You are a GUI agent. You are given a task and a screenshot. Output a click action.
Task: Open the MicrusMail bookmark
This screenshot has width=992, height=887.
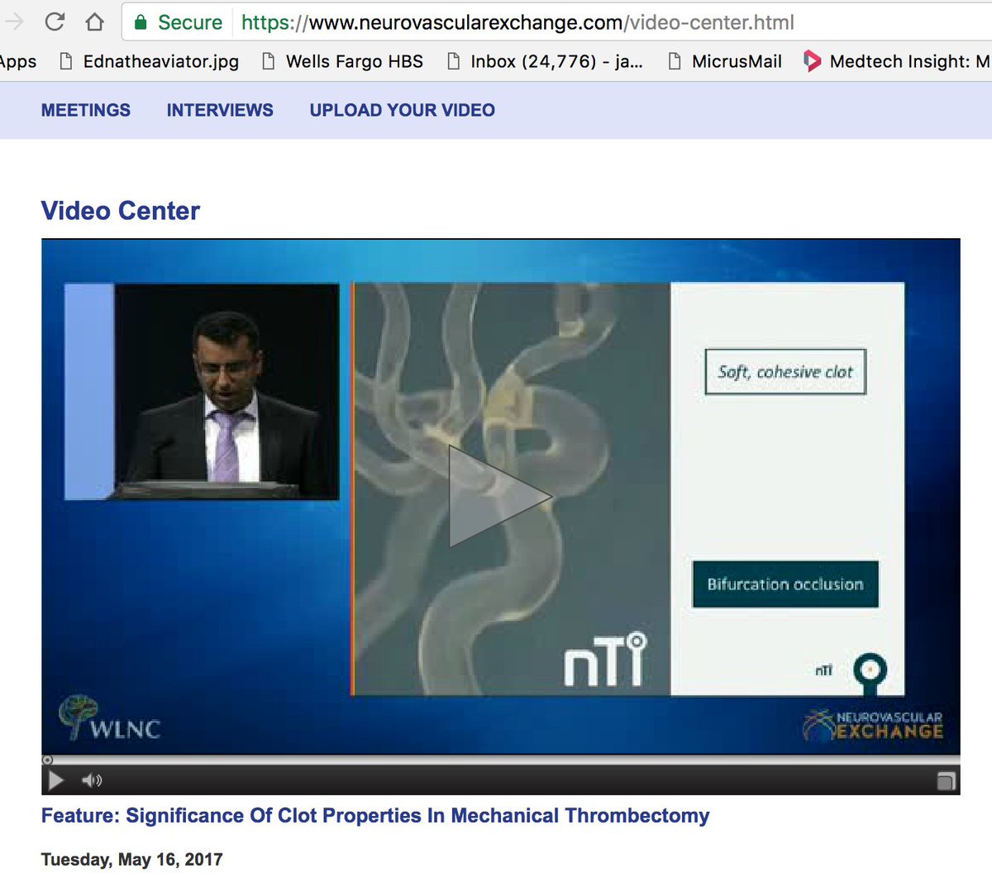725,61
